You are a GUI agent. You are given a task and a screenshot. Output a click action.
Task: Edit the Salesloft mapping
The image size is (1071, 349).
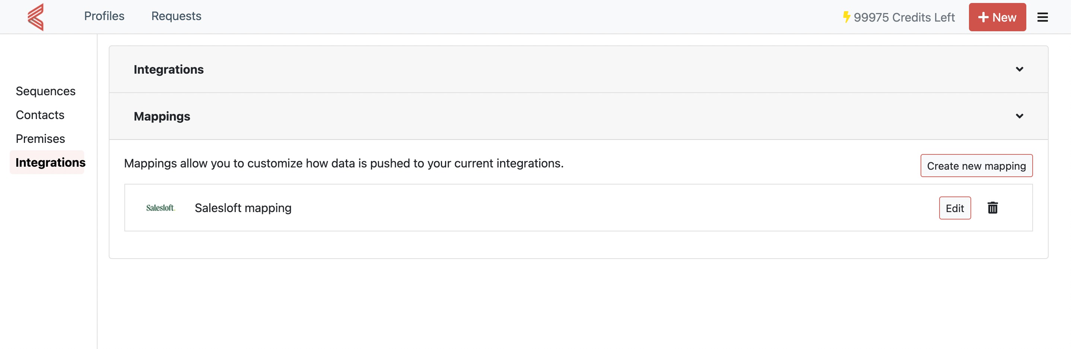click(954, 208)
